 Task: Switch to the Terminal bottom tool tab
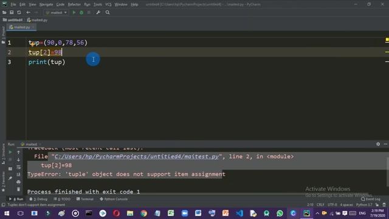[85, 199]
